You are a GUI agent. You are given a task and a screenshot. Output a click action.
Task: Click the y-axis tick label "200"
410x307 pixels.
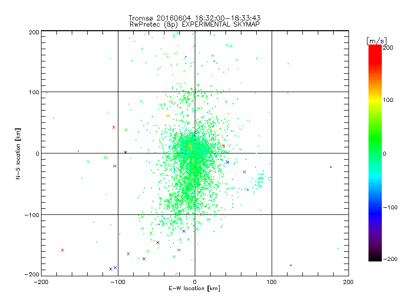(34, 32)
